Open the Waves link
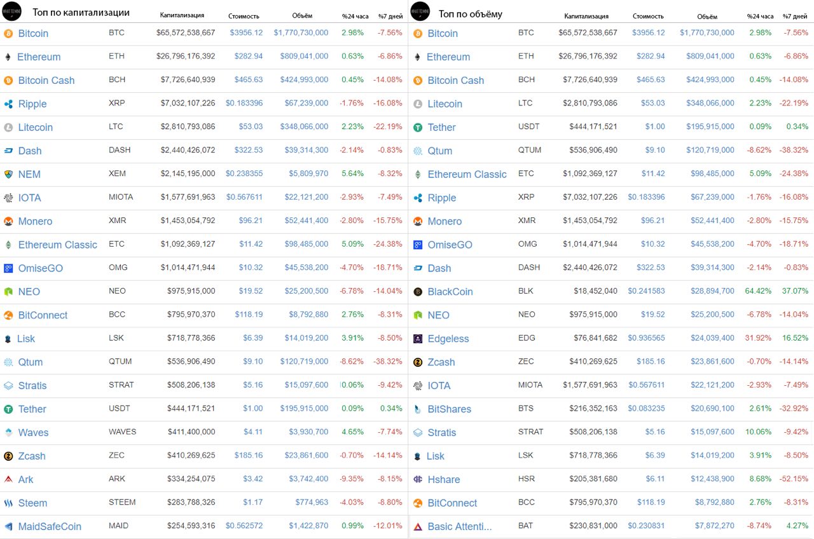This screenshot has height=539, width=814. pos(34,432)
